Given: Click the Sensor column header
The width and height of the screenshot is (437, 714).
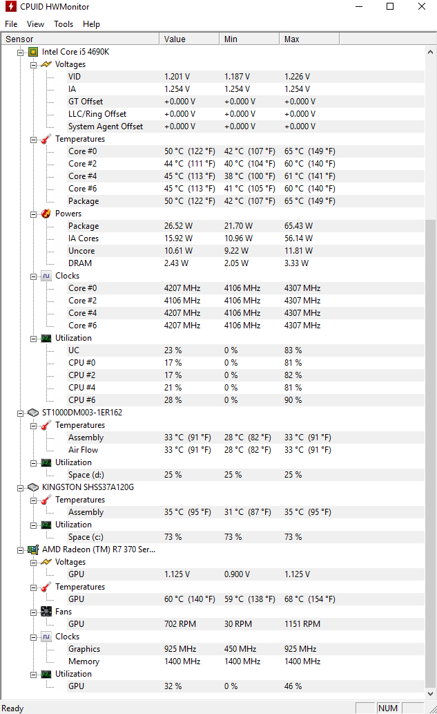Looking at the screenshot, I should click(x=80, y=39).
